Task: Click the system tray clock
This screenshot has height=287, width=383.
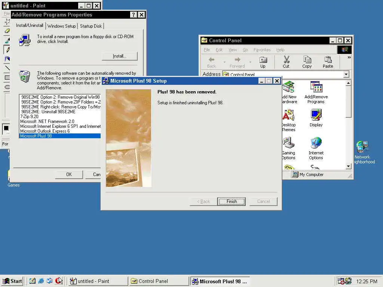Action: point(367,281)
